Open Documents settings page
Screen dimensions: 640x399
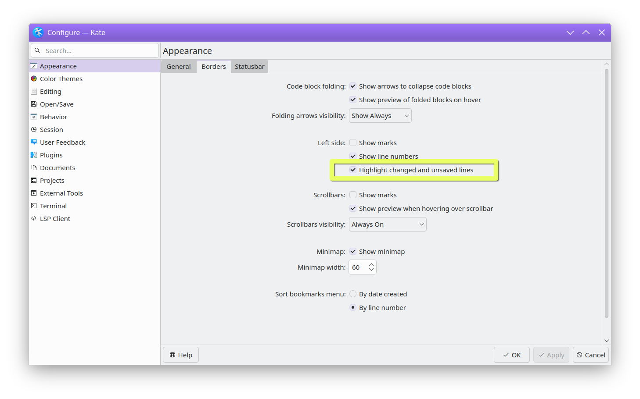[95, 167]
